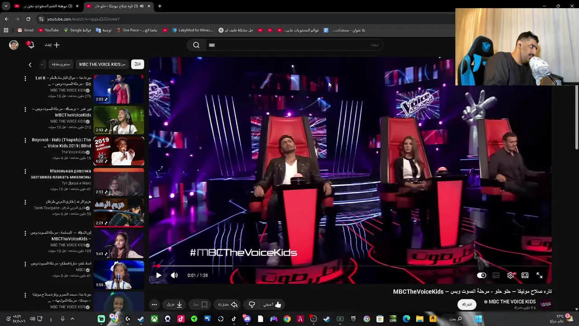Viewport: 579px width, 326px height.
Task: Open the Beyoncé Halo 2019 Blind Audition thumbnail
Action: [x=119, y=151]
